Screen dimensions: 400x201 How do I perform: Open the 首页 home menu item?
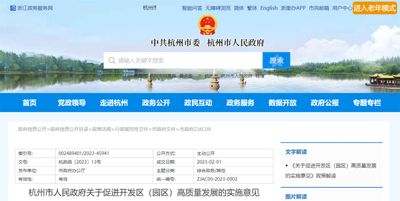tap(29, 103)
